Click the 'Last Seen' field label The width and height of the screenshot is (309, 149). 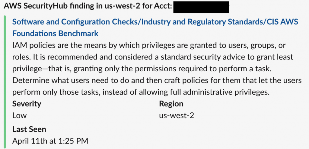(29, 129)
